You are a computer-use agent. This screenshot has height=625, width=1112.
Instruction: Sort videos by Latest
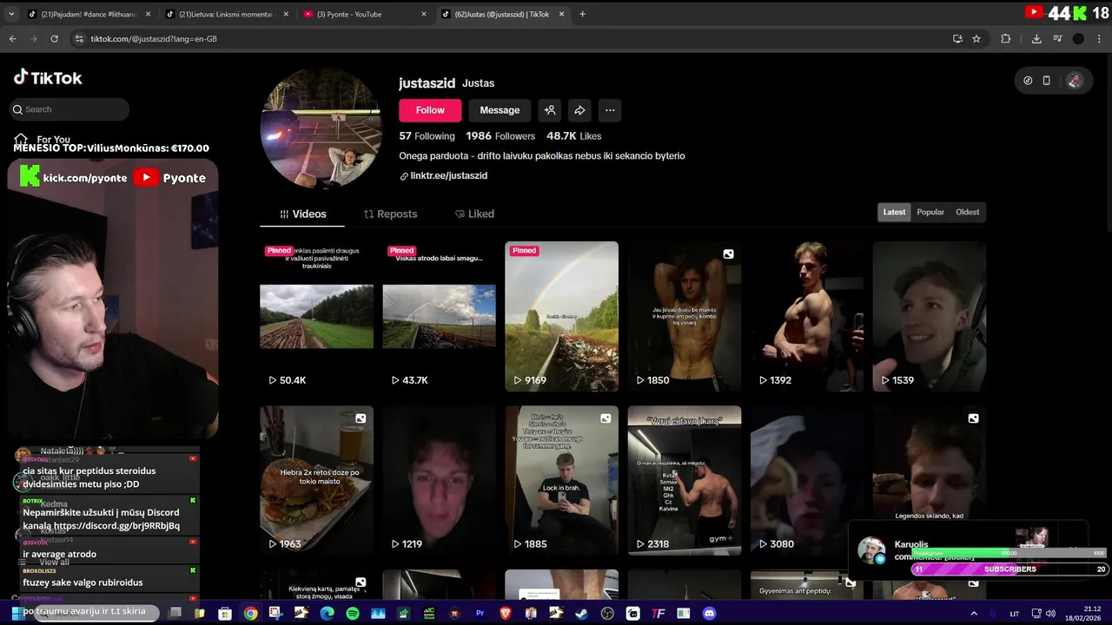(894, 212)
